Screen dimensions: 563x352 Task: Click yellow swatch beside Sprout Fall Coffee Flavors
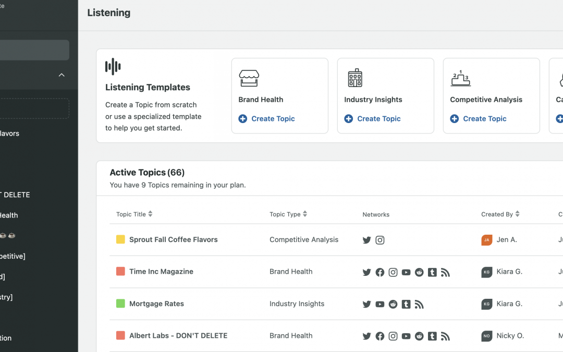(x=120, y=240)
